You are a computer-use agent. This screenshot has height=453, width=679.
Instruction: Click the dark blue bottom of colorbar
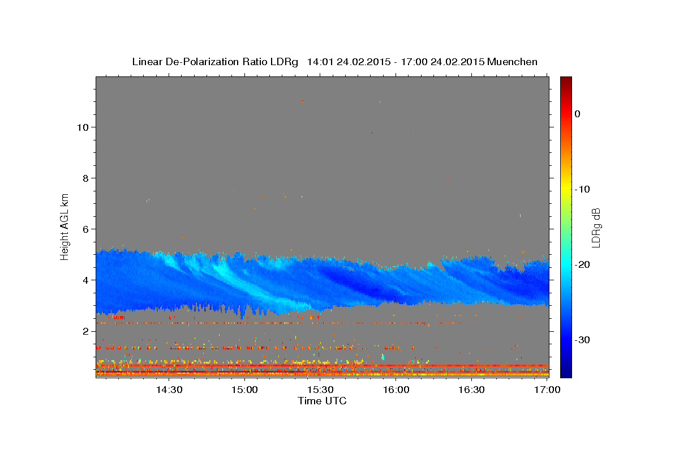click(566, 371)
